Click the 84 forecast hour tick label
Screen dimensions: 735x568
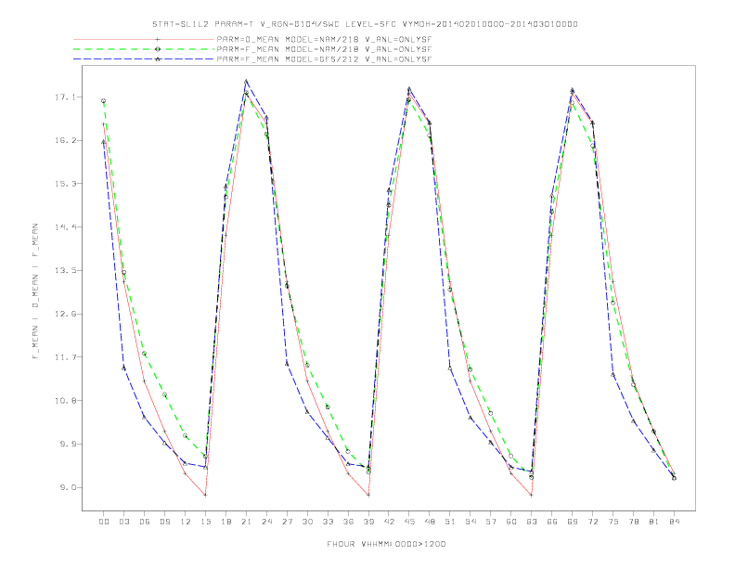pos(675,522)
